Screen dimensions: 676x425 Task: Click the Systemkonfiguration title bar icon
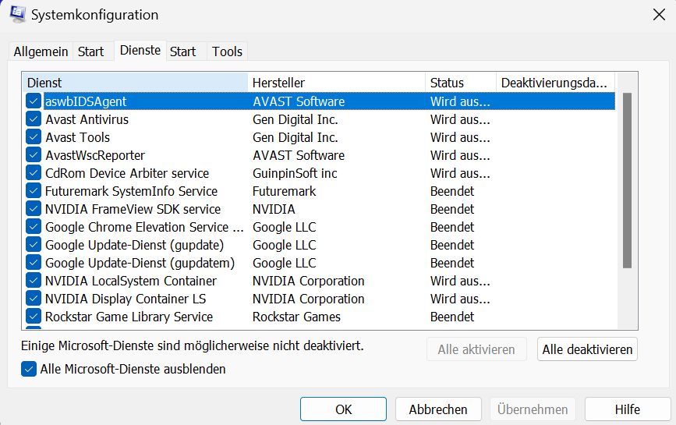[x=18, y=14]
